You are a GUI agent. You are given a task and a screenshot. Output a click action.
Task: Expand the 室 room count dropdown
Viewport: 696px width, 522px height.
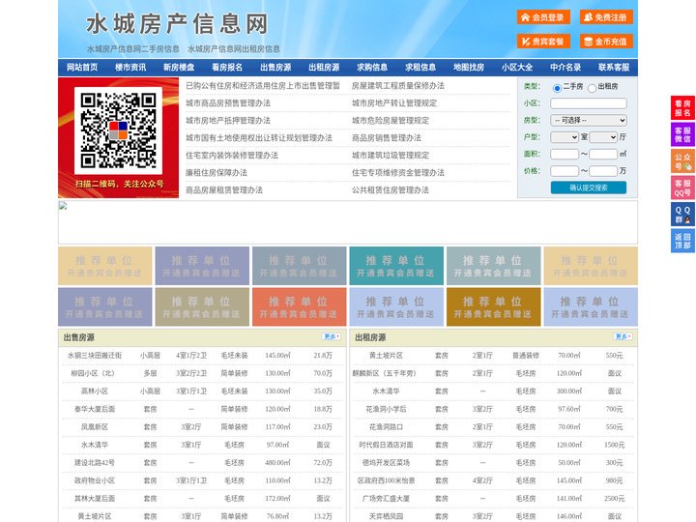(x=565, y=137)
